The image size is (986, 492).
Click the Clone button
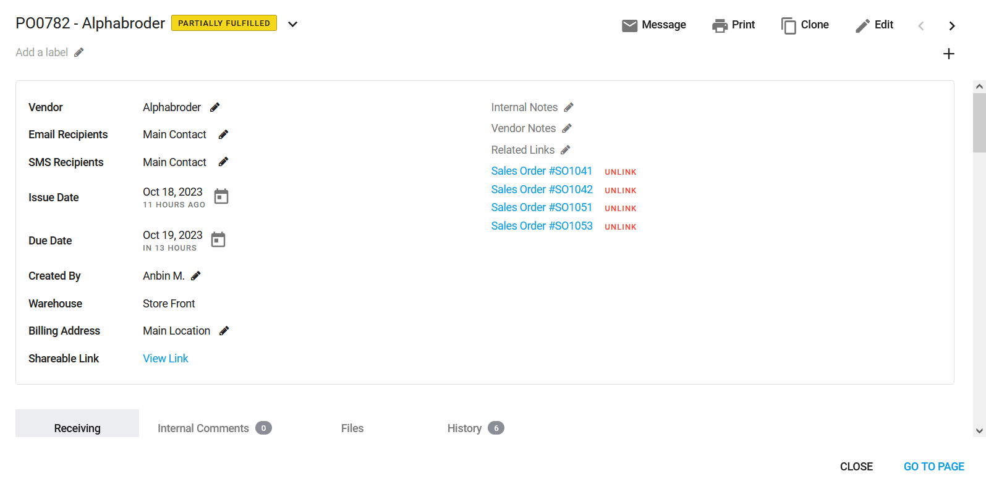(805, 25)
